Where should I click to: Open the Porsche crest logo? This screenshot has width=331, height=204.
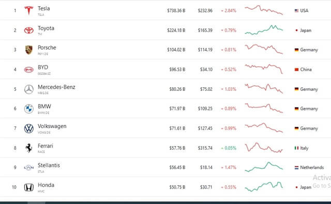(29, 50)
